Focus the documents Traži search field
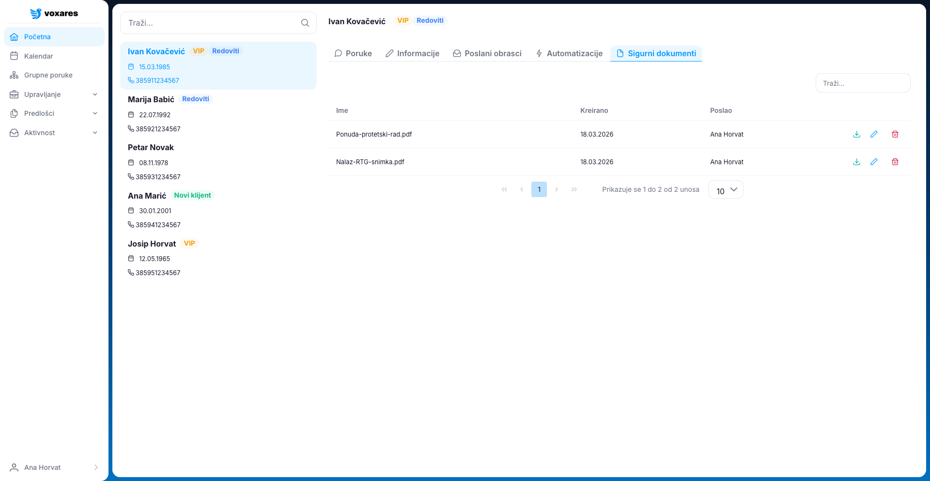This screenshot has width=930, height=481. click(863, 83)
